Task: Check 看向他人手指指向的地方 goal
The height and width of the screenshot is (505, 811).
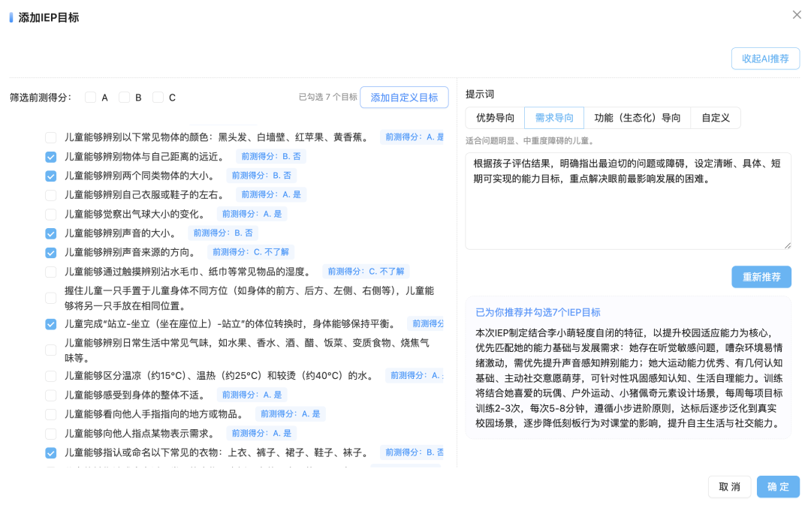Action: coord(51,414)
